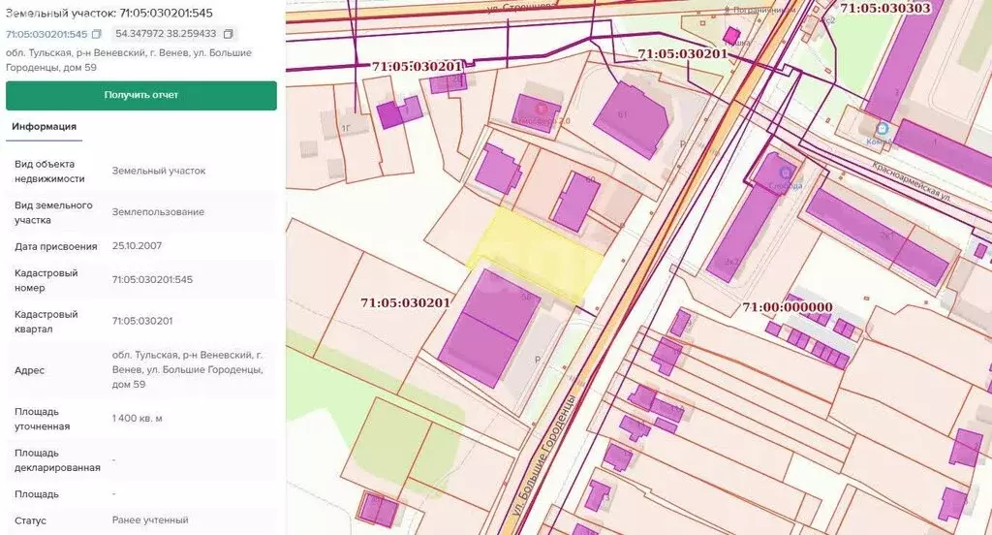Click the 71:05:030201:545 link under the title

point(46,35)
